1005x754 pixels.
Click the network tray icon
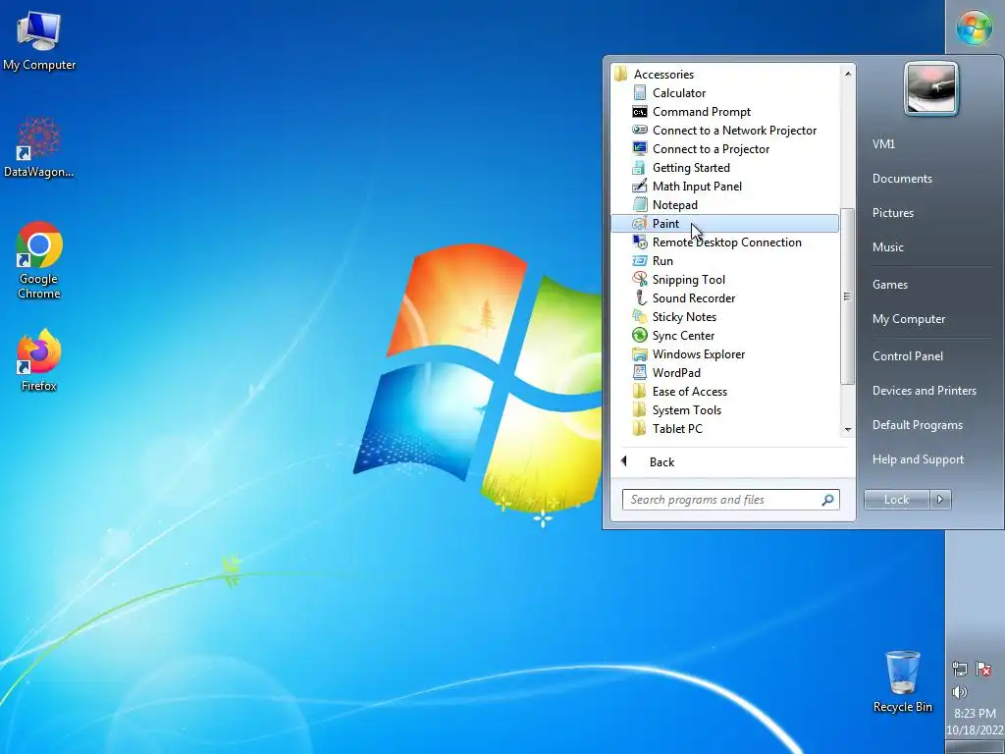coord(960,670)
